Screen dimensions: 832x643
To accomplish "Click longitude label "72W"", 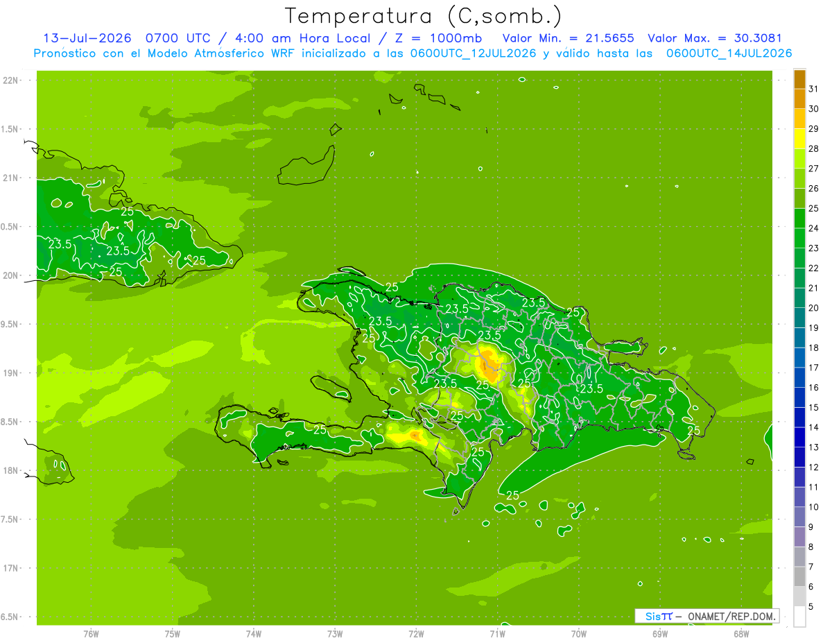I will (x=417, y=634).
